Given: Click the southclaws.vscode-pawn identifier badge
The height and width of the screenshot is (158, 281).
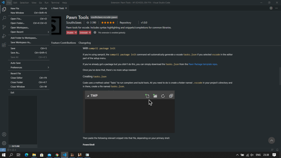Looking at the screenshot, I should pos(104,17).
